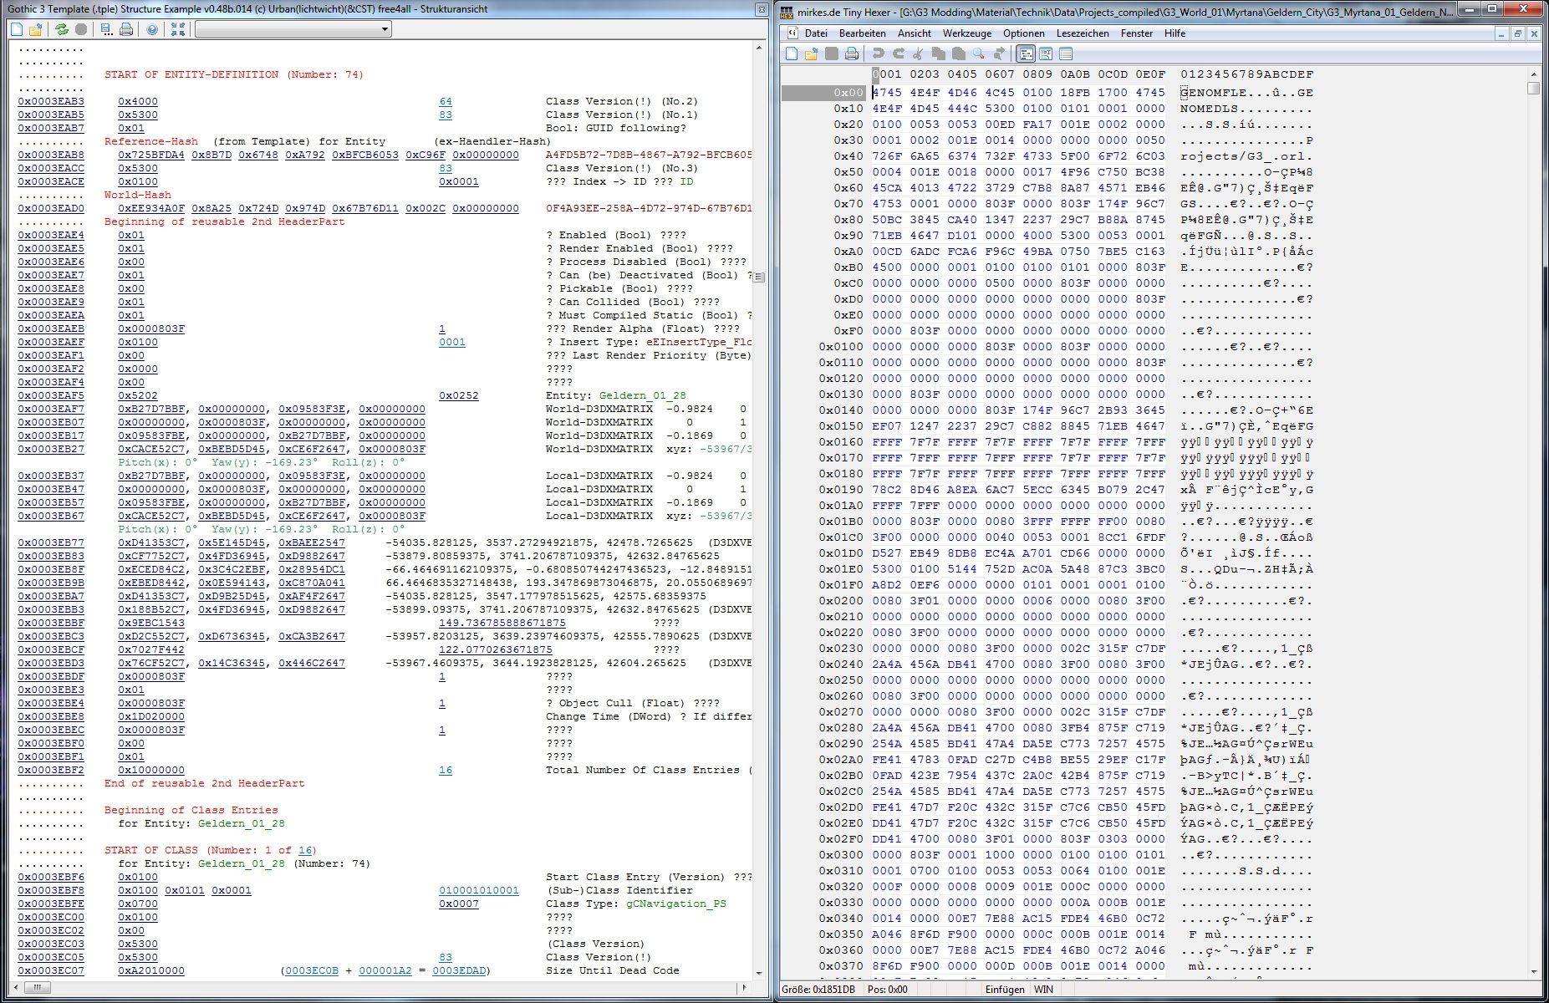Click 'Größe: 0x1851DB' in status bar
The height and width of the screenshot is (1003, 1549).
819,990
